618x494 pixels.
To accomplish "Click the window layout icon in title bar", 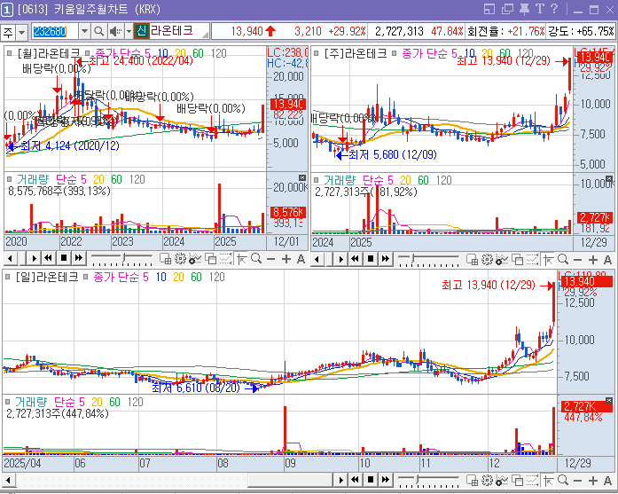I will 489,9.
